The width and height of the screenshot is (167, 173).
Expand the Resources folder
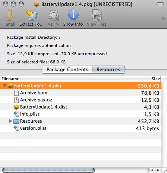[x=10, y=121]
